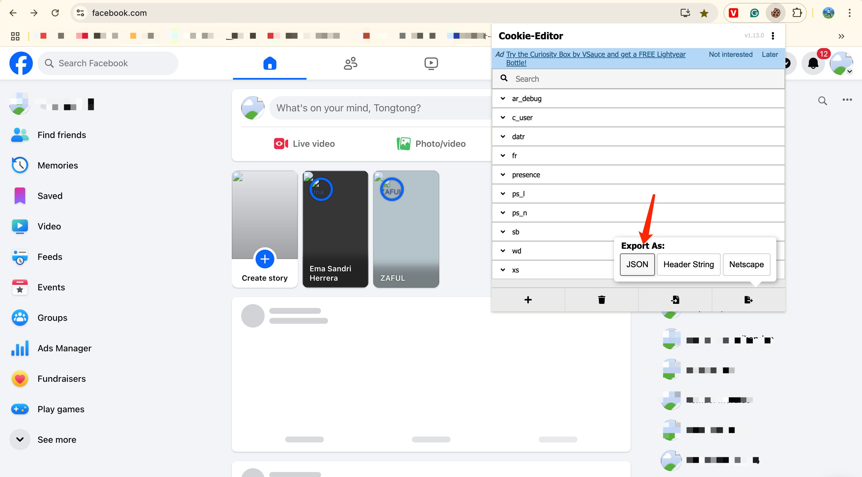Select the Facebook Video tab
Screen dimensions: 862x477
click(431, 63)
